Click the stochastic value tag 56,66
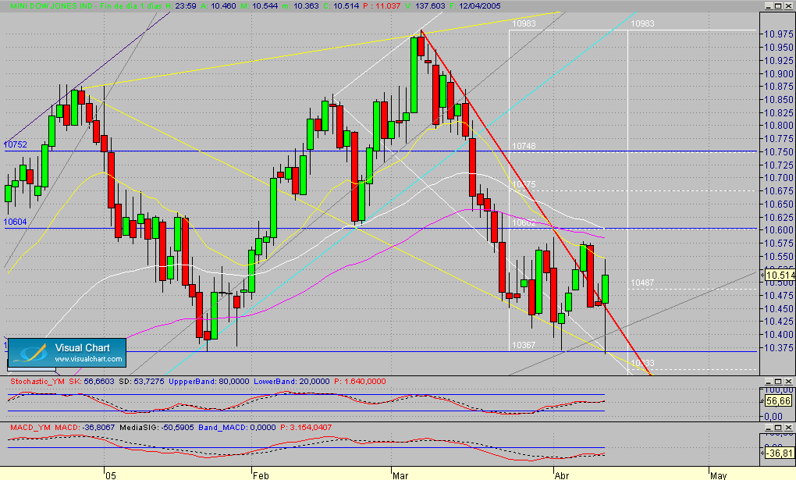This screenshot has width=796, height=480. pos(778,401)
